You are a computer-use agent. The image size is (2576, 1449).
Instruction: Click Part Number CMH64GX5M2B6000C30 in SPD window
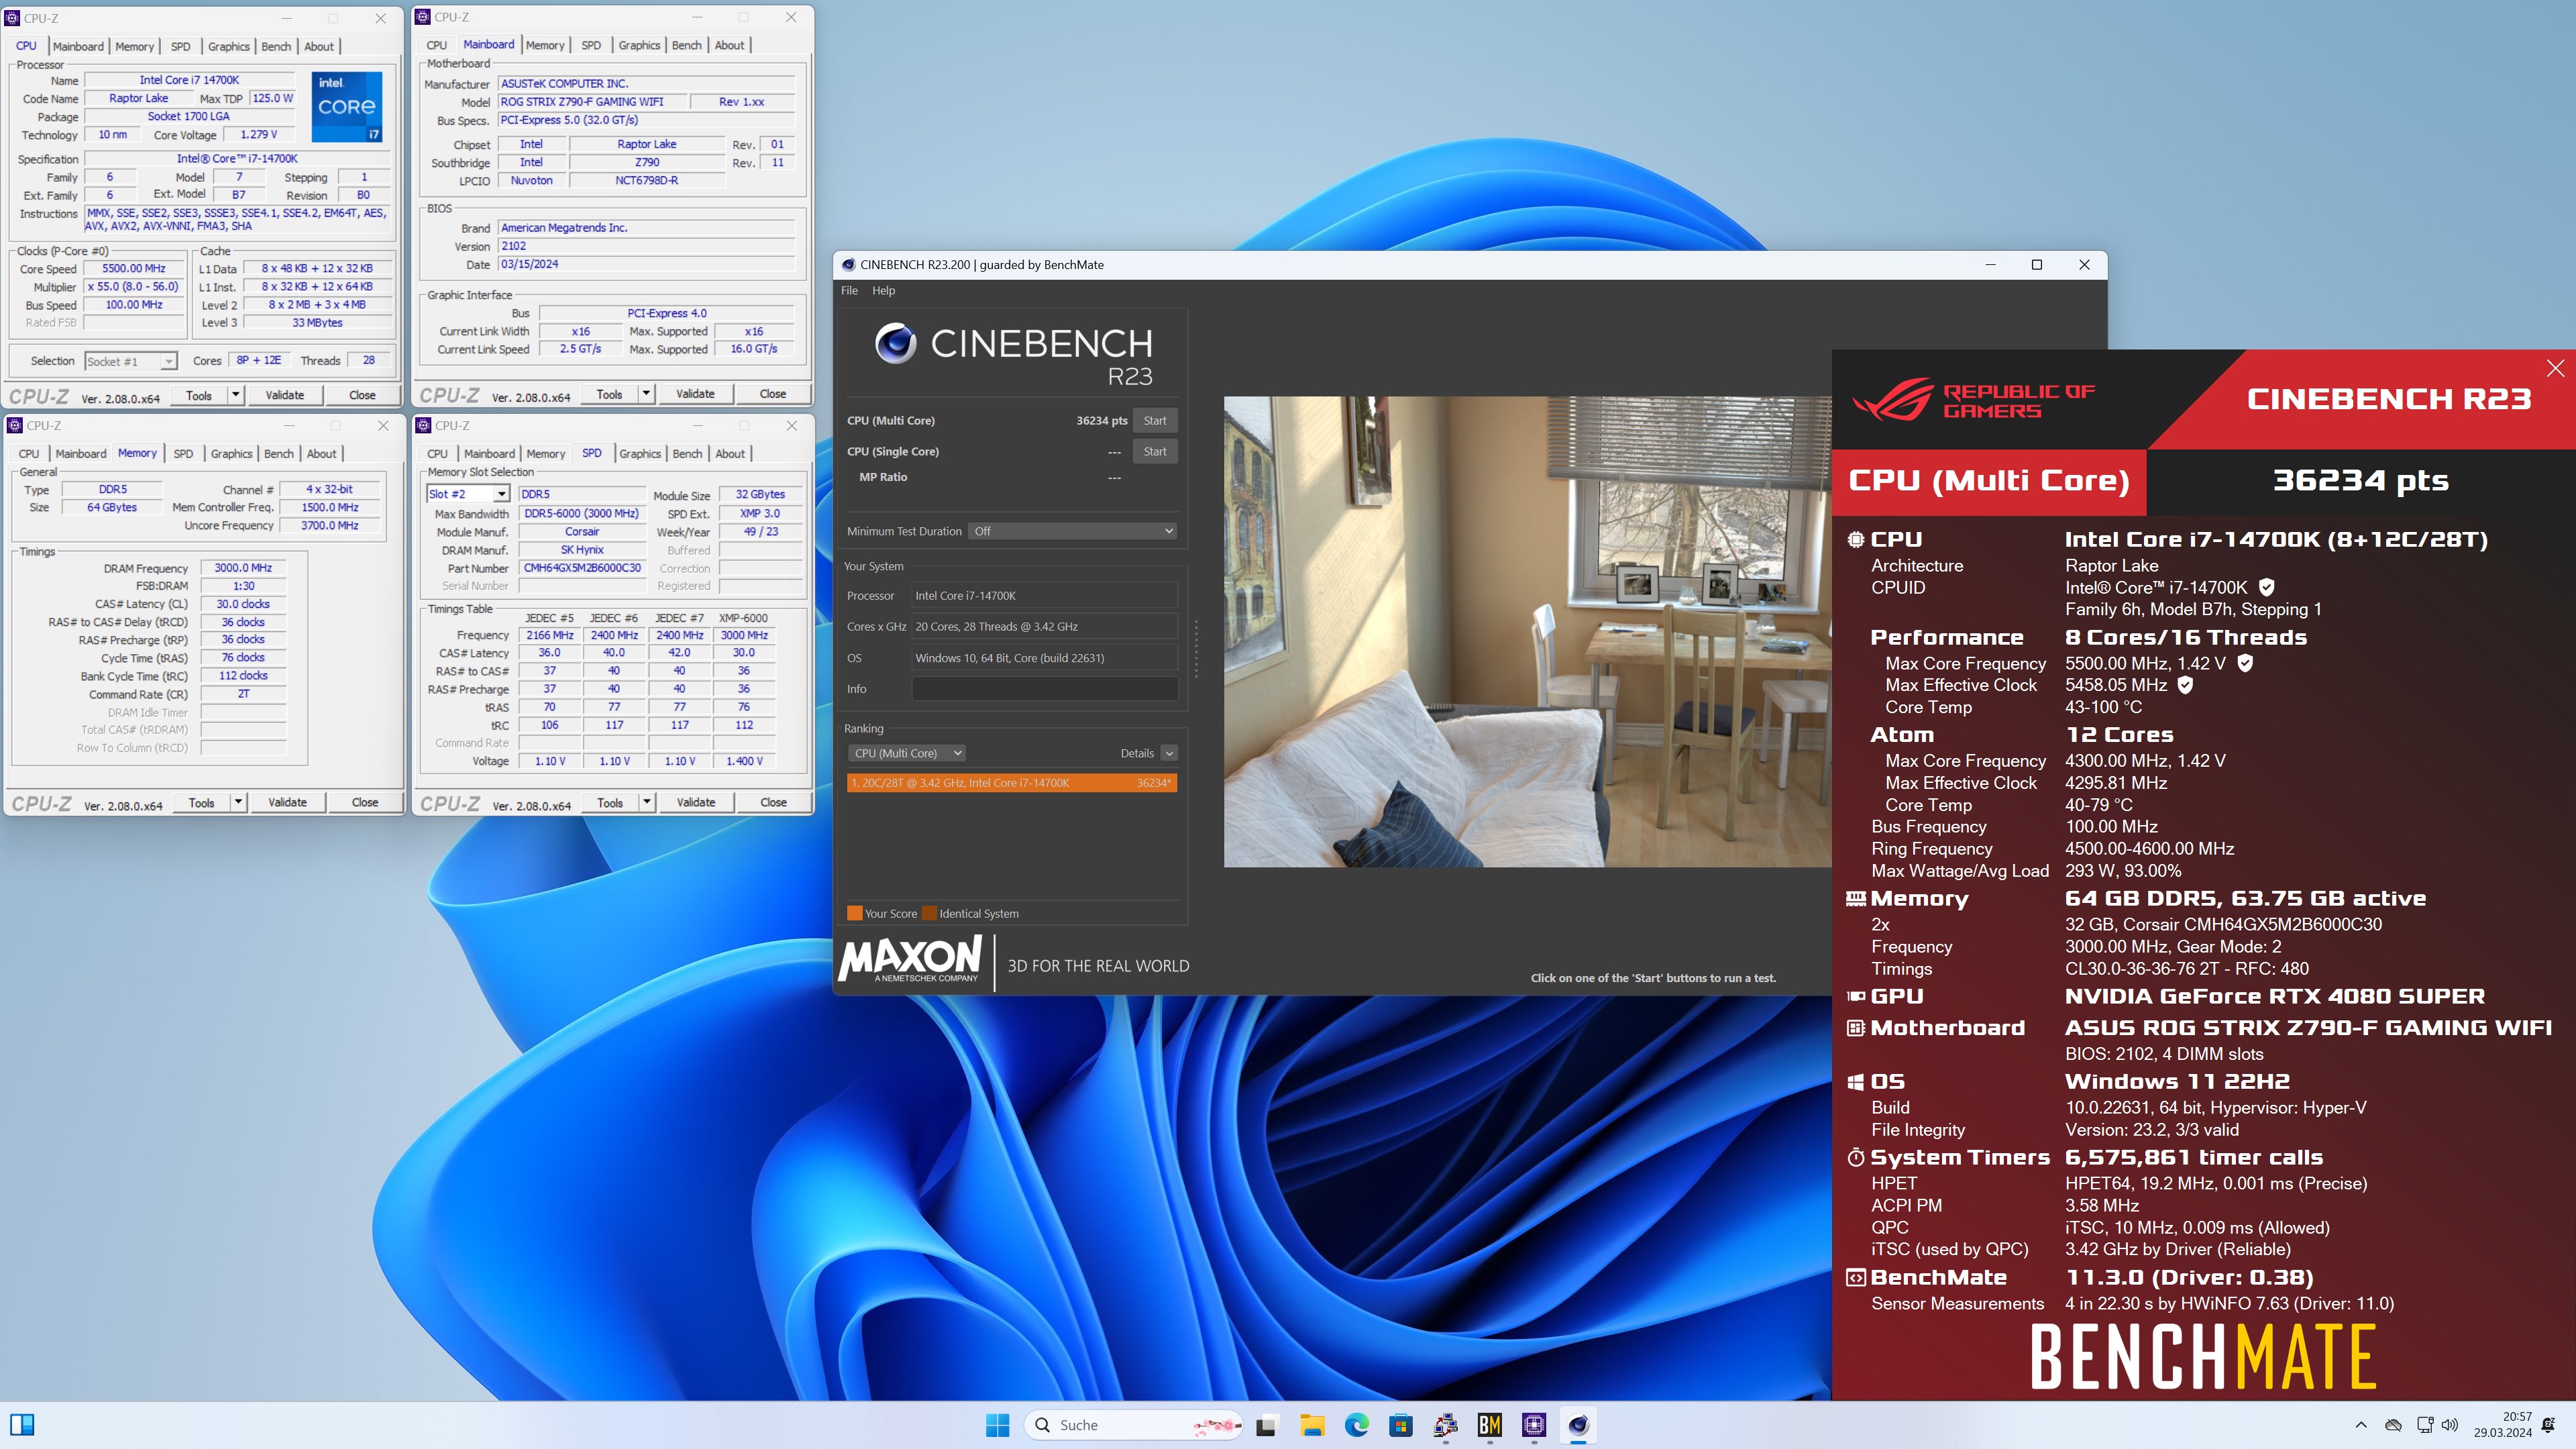point(582,568)
